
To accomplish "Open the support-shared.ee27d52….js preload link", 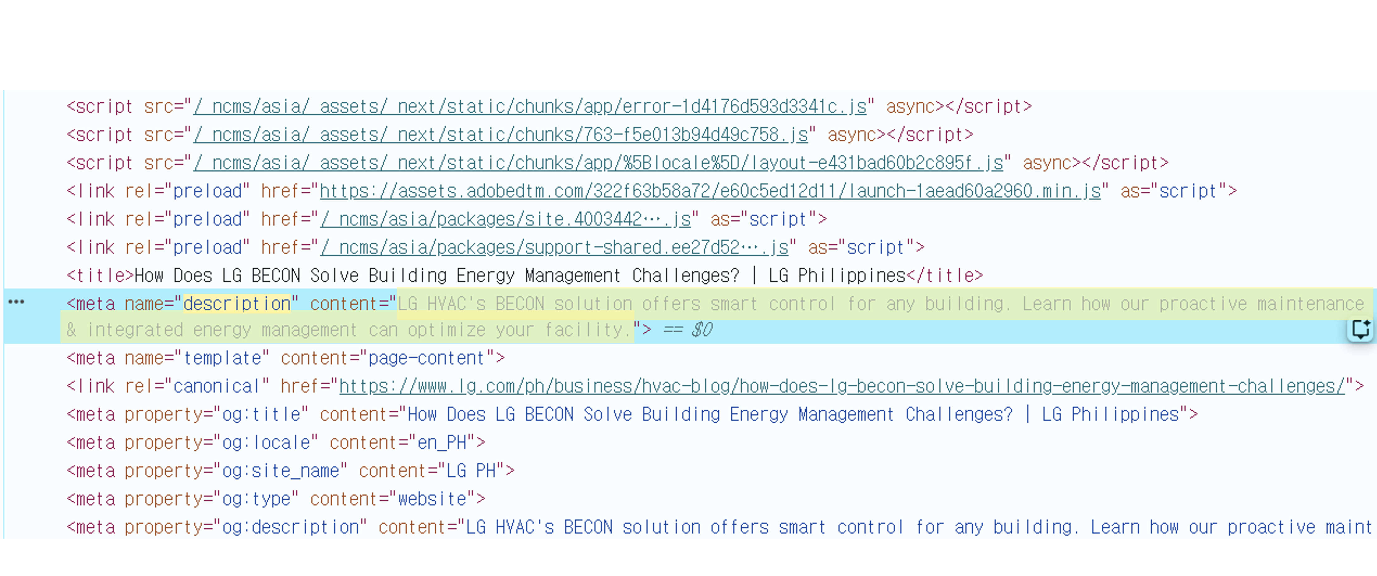I will (554, 248).
